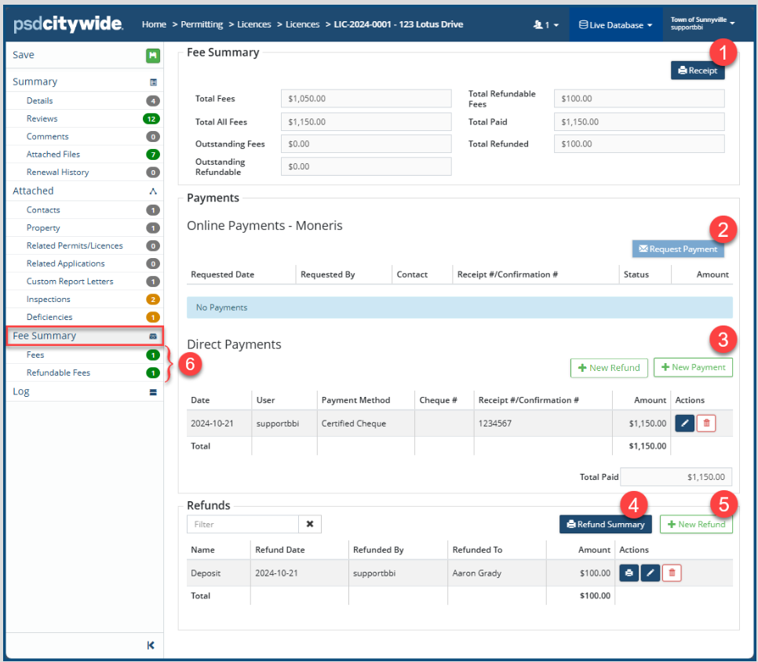Collapse the Attached sidebar section
The height and width of the screenshot is (662, 758).
pyautogui.click(x=153, y=191)
